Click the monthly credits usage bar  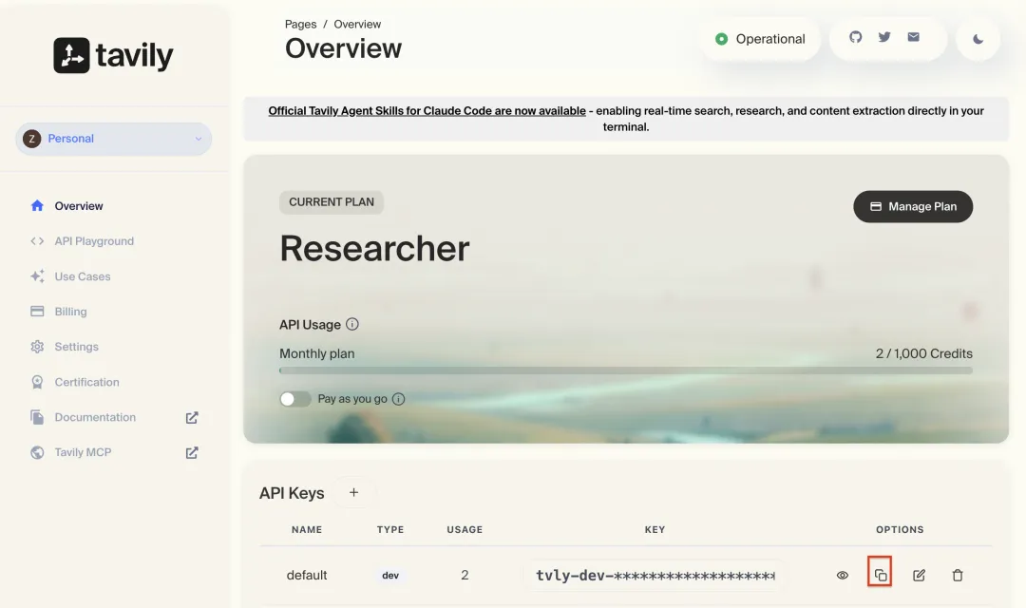[625, 370]
